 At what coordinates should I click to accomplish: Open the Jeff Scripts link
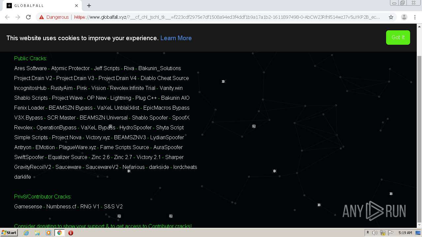(106, 68)
